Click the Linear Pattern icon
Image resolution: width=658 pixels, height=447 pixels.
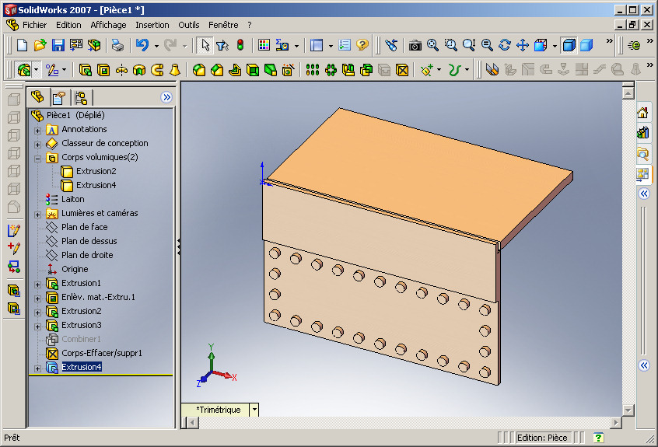coord(312,70)
